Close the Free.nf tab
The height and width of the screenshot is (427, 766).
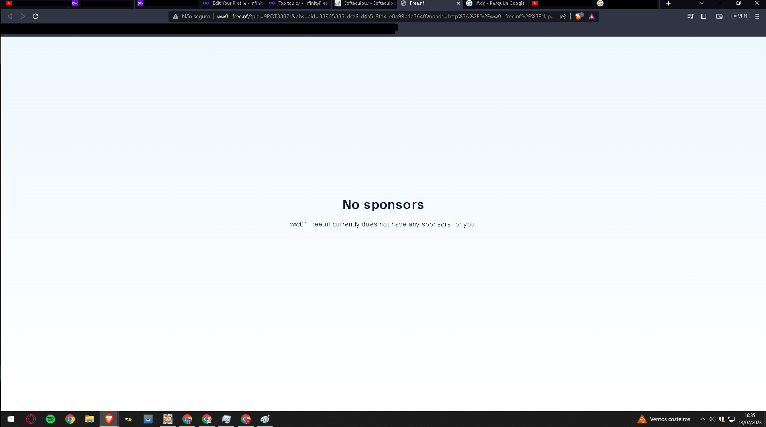pyautogui.click(x=458, y=3)
